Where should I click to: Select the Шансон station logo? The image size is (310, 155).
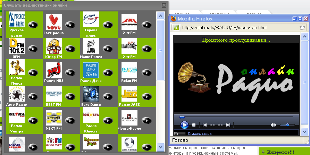129,46
